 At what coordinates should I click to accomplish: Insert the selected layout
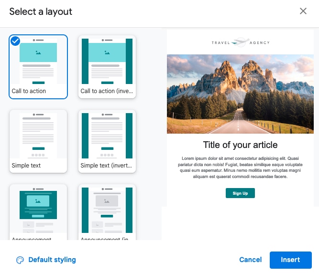290,260
